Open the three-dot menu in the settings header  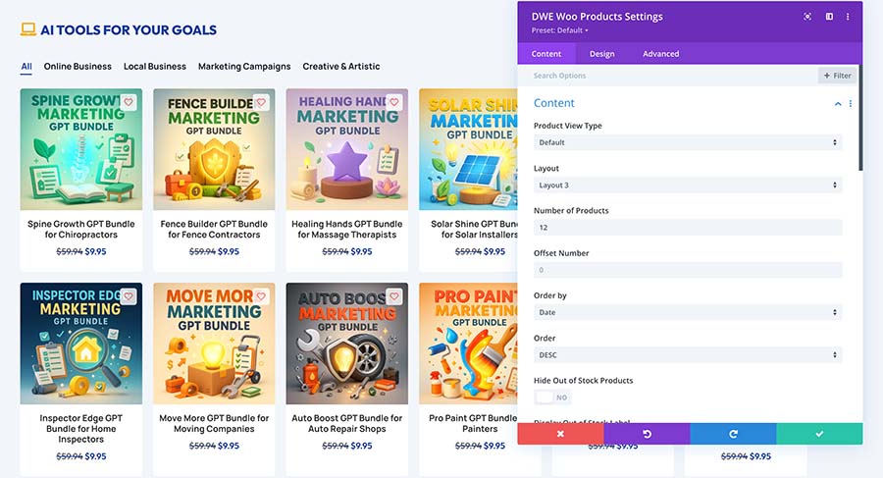(849, 17)
